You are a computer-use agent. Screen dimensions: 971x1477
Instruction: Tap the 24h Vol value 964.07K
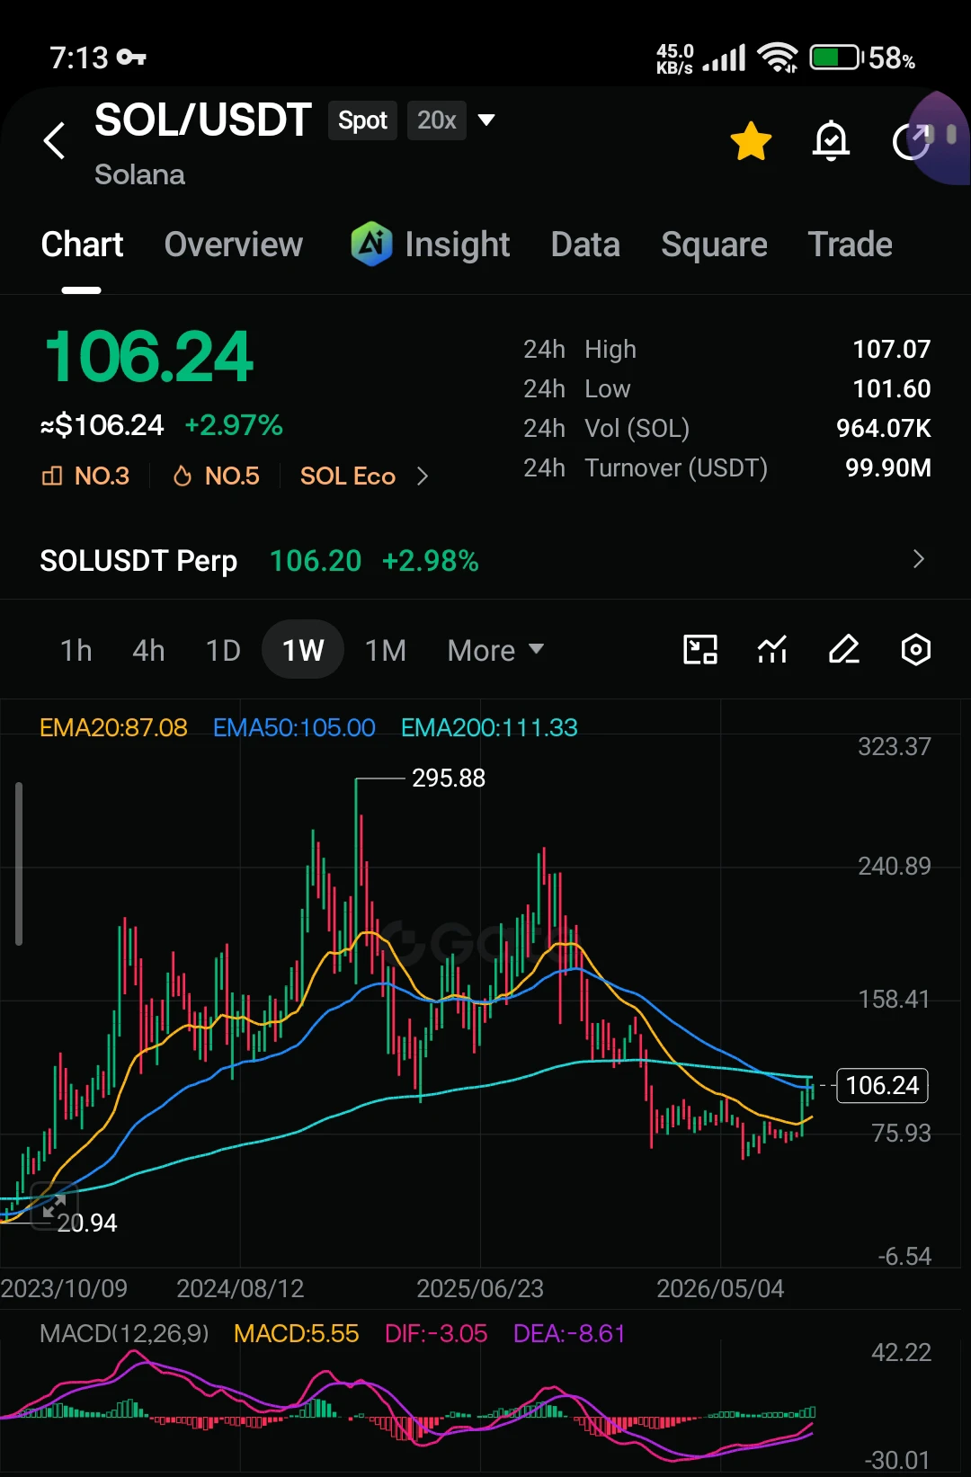(x=884, y=428)
